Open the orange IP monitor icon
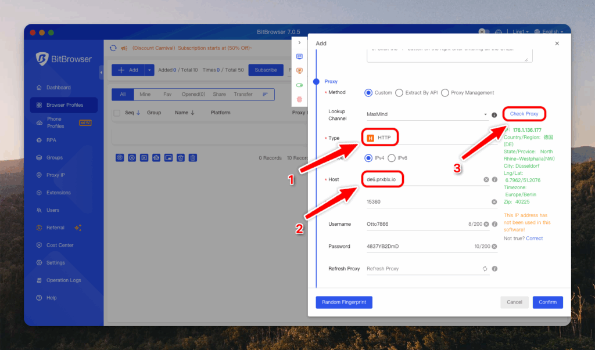The image size is (595, 350). (x=299, y=71)
